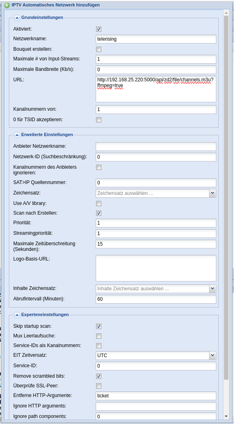Check the 0 für TSID akzeptieren checkbox
234x424 pixels.
99,120
